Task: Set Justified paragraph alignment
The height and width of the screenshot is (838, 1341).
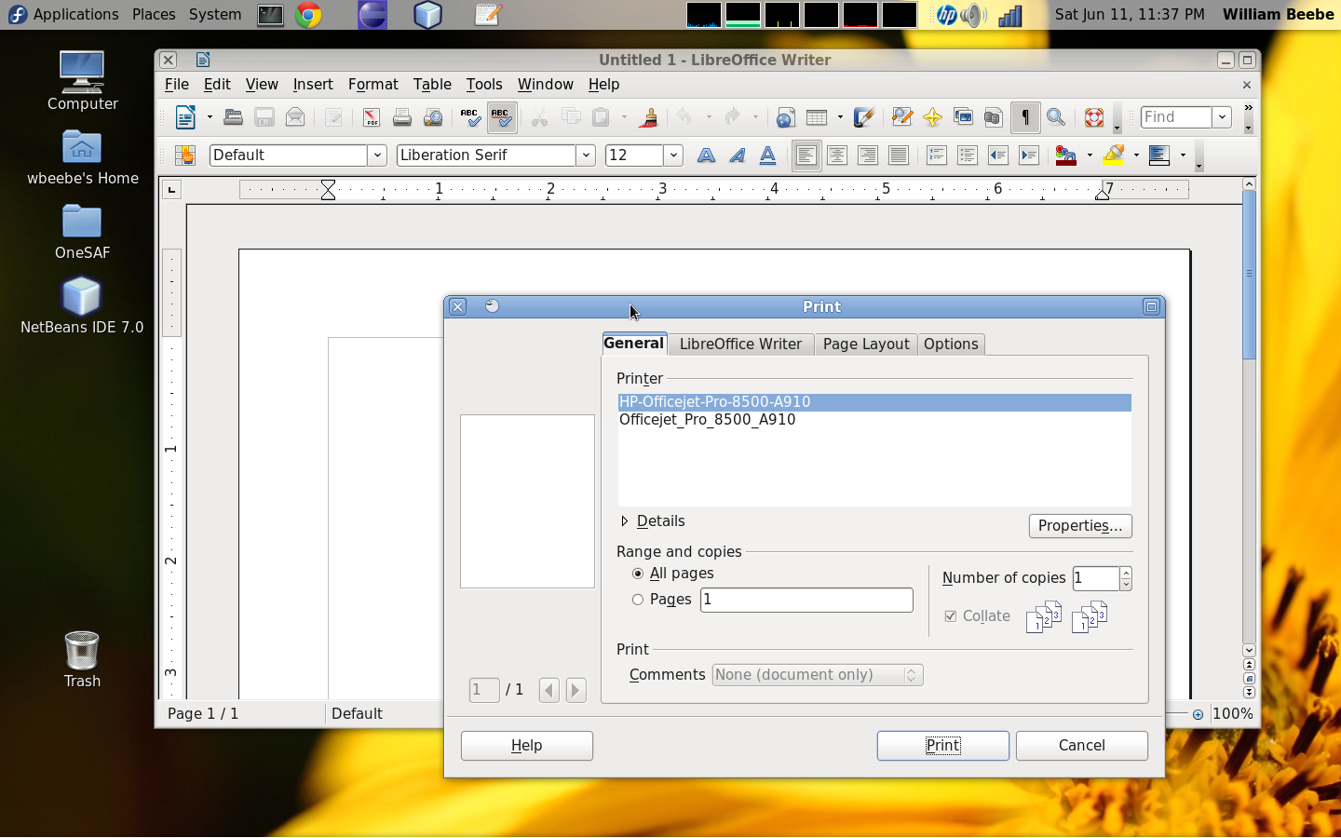Action: (x=899, y=155)
